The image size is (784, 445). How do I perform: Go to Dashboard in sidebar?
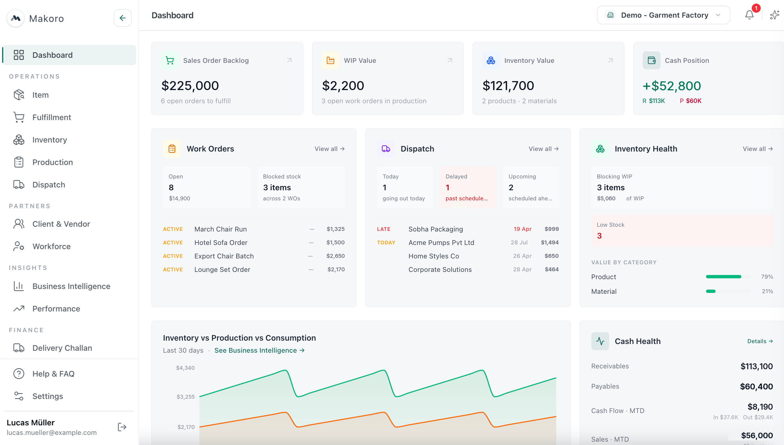coord(69,55)
